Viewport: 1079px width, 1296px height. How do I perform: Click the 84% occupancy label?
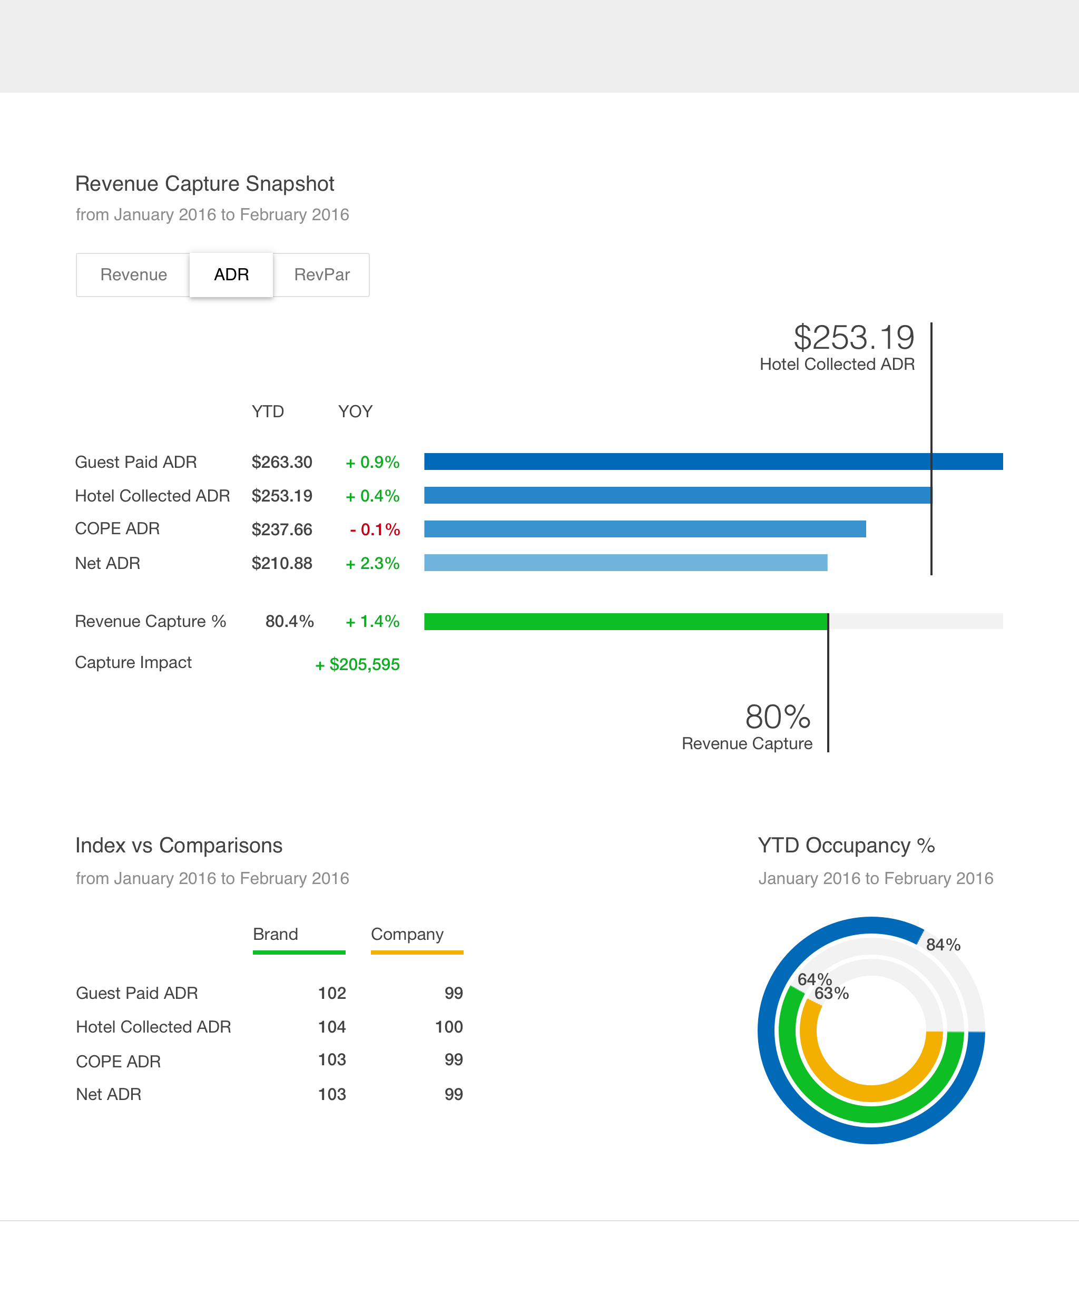[943, 945]
